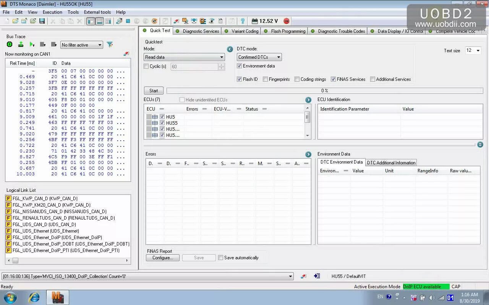This screenshot has width=489, height=305.
Task: Click the arrow-into-panel icon in the status bar
Action: 317,276
